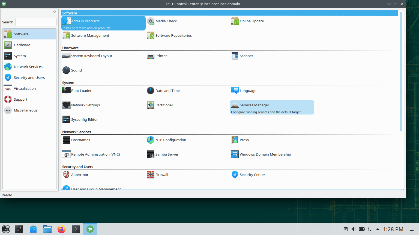Open the Sound configuration icon
The image size is (419, 235).
click(66, 70)
